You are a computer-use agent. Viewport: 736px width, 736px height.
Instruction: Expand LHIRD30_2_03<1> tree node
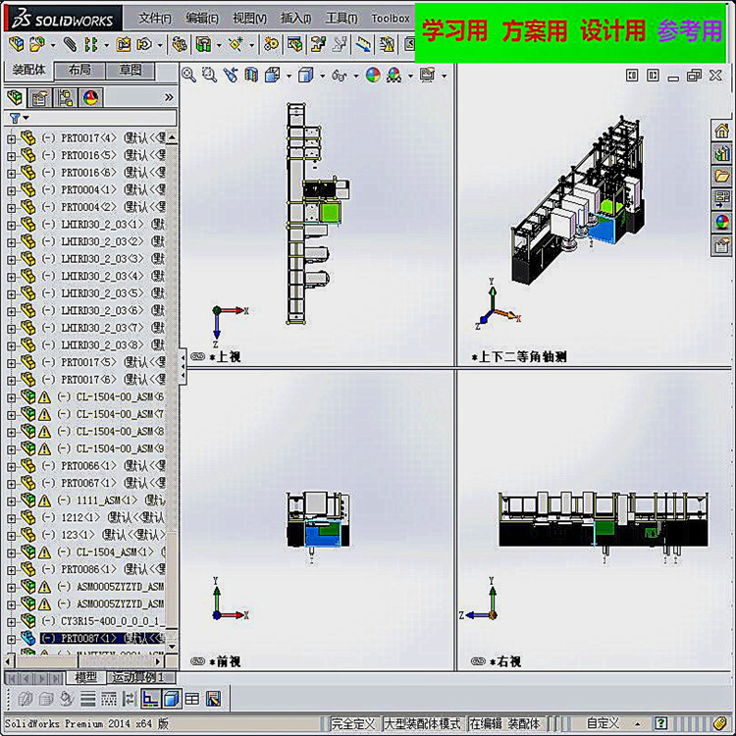(x=11, y=226)
